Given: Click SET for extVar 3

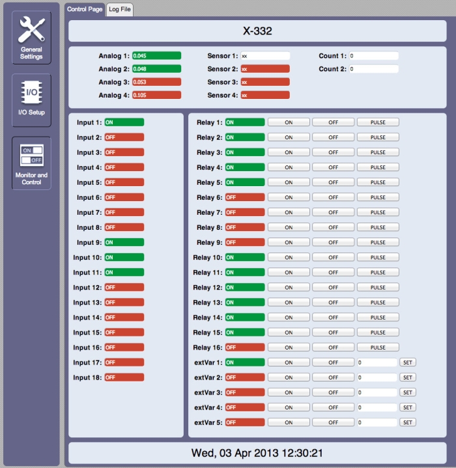Looking at the screenshot, I should (408, 392).
